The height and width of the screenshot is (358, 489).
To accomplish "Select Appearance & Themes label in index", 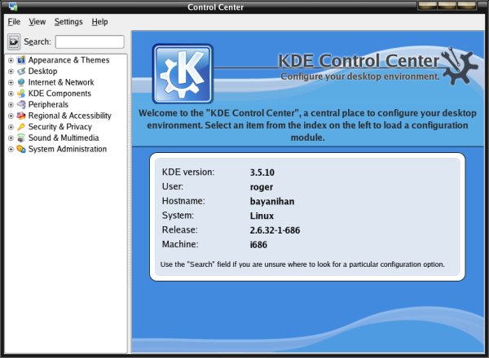I will pos(69,59).
